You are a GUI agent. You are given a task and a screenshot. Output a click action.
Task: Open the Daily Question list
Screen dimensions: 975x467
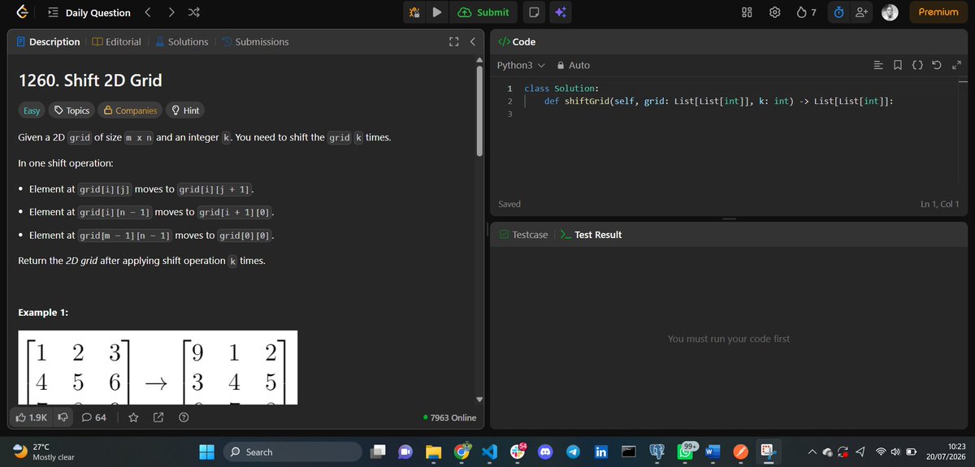pos(89,12)
